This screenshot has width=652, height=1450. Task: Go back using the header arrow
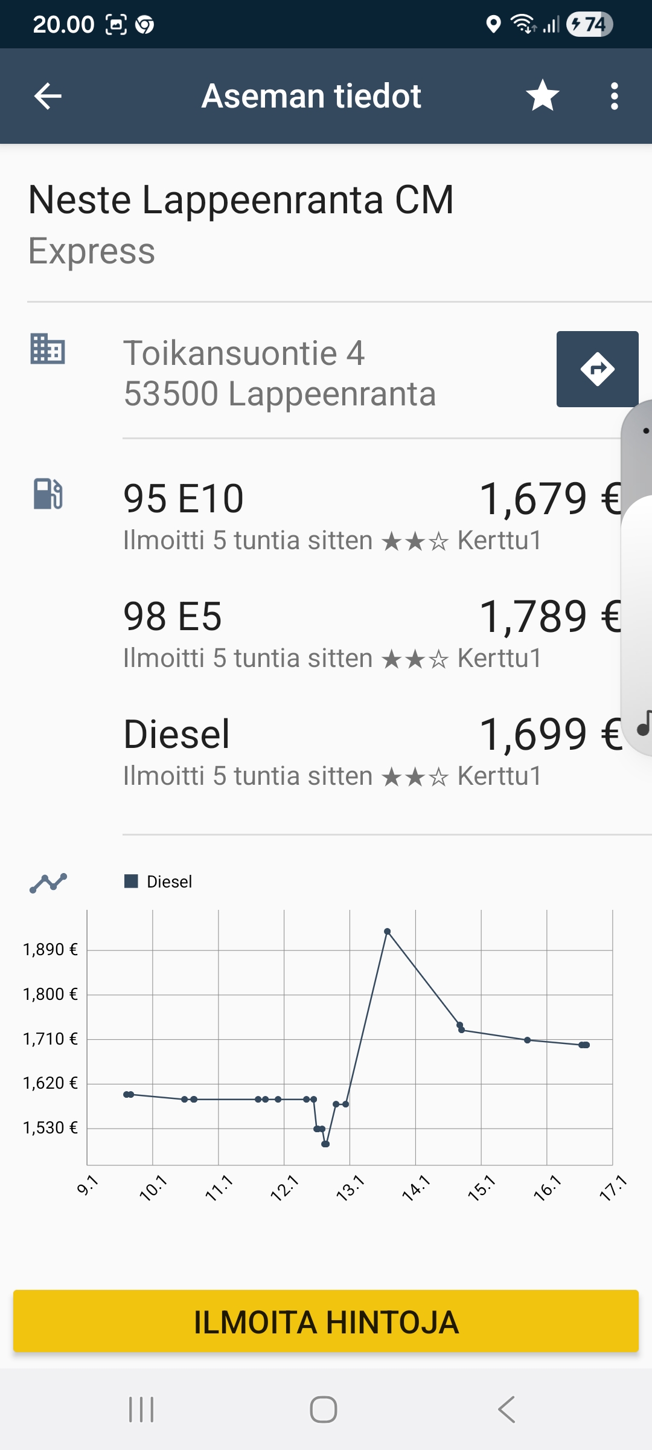tap(48, 96)
